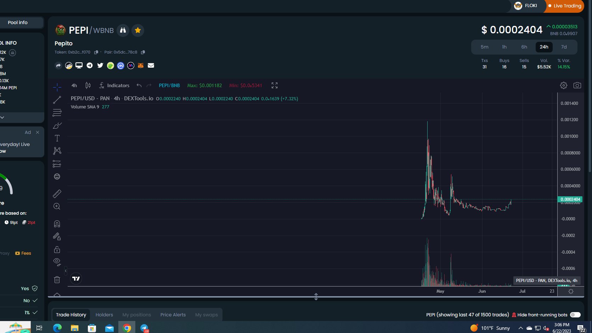Select the 5m stats timeframe

click(x=484, y=47)
